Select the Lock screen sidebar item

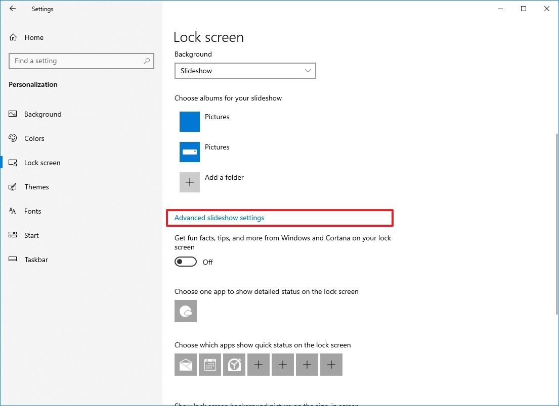[42, 163]
